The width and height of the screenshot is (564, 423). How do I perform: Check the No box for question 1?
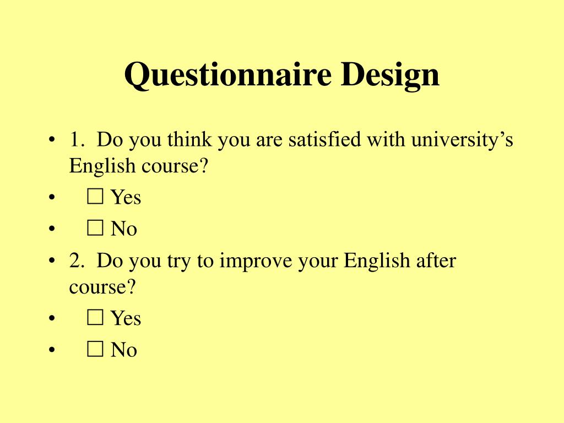[x=95, y=228]
